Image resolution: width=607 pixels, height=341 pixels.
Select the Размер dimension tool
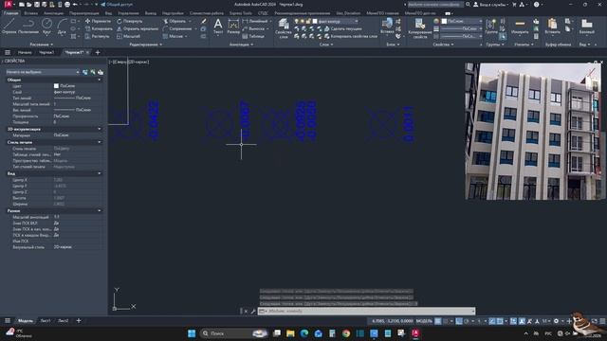(233, 27)
